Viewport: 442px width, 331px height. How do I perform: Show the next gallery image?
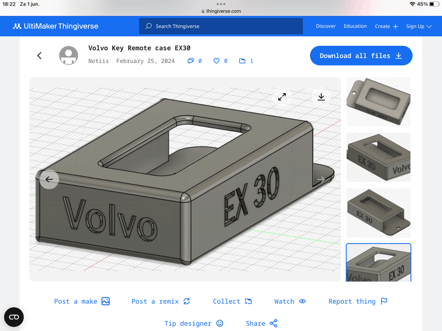321,179
